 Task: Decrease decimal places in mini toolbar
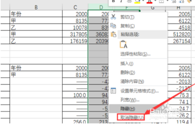click(181, 1)
